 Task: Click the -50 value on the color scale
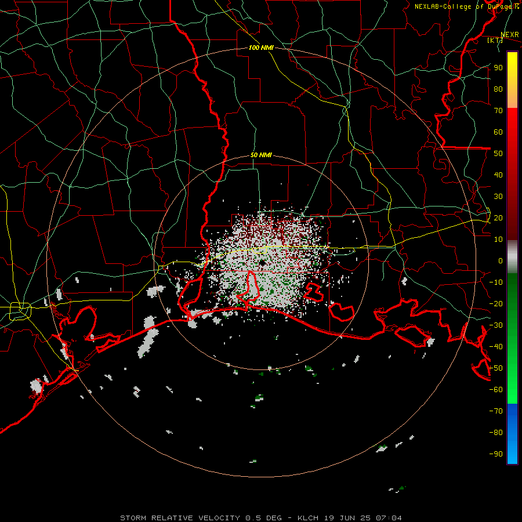[496, 368]
